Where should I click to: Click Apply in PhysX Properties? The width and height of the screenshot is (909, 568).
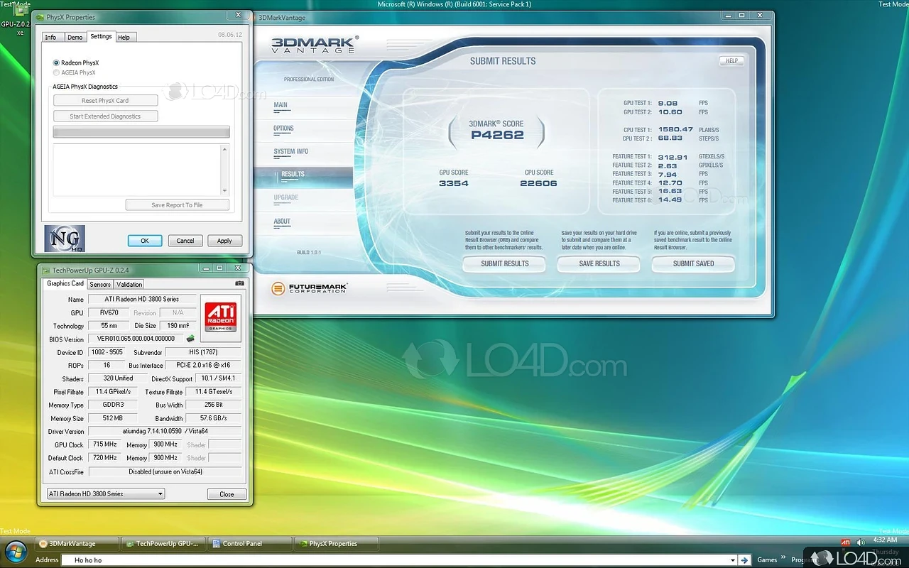coord(224,241)
